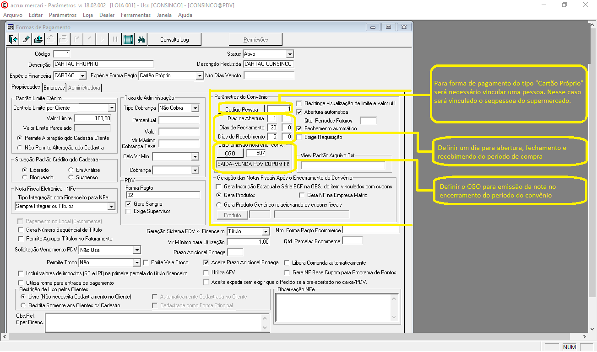Check the Exige Requisição checkbox
Screen dimensions: 597x352
(300, 137)
